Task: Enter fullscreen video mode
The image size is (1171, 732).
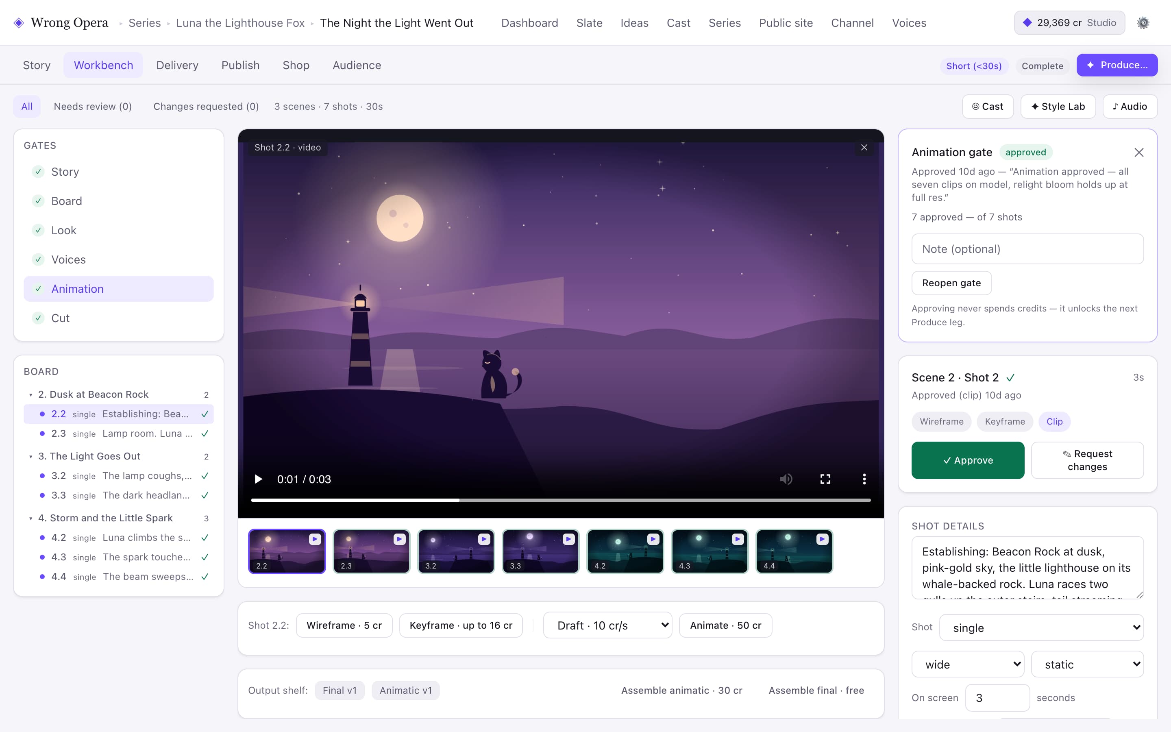Action: pos(825,479)
